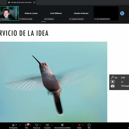
Task: Click the chat unread badge 28
Action: [x=28, y=124]
